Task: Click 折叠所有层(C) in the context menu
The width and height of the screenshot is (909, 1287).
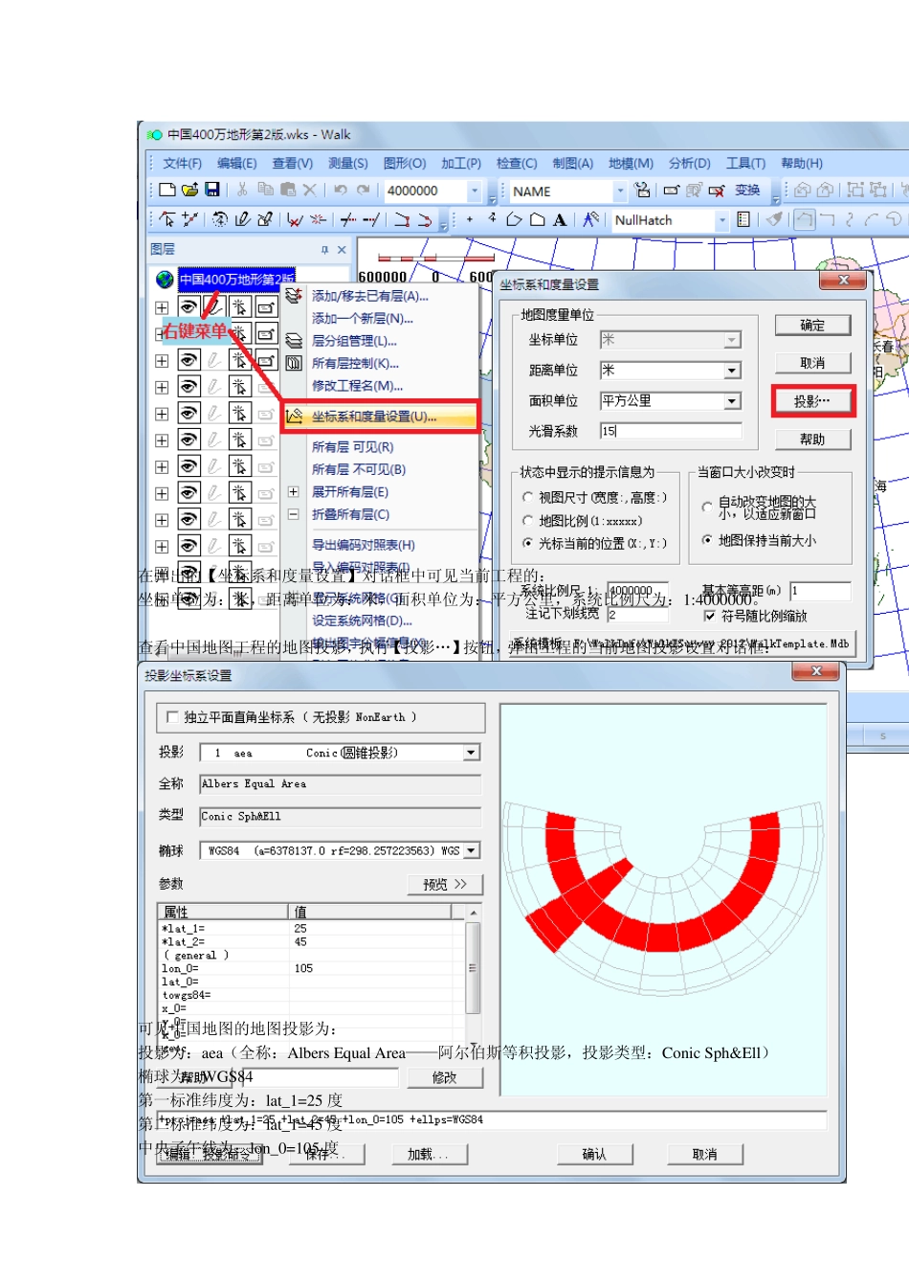Action: (350, 515)
